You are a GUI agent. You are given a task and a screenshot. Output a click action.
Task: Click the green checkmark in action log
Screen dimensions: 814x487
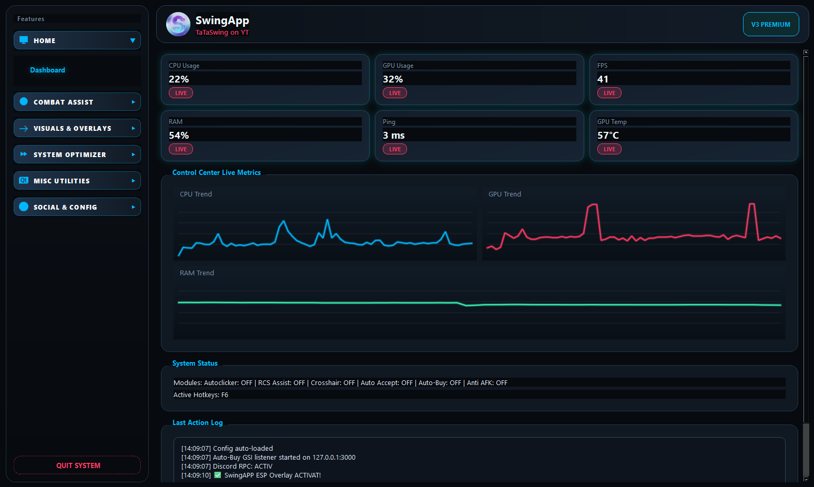click(x=218, y=475)
